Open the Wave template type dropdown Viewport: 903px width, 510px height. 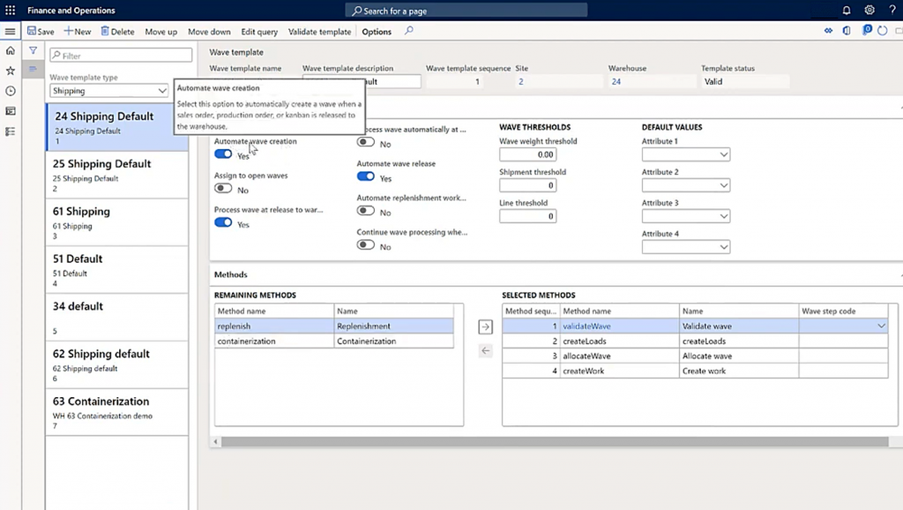108,91
